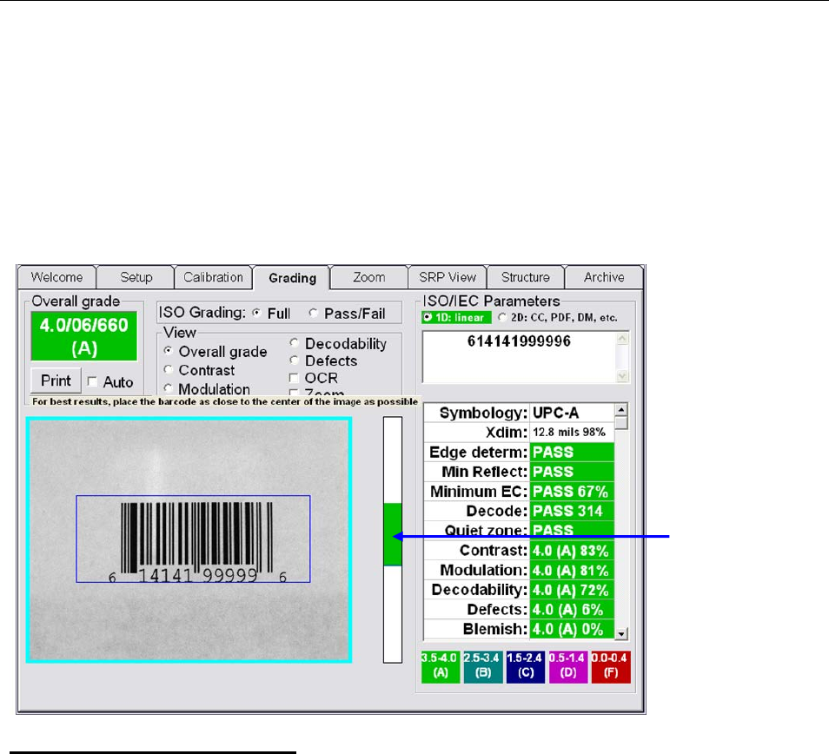Click the navy 1.5-2.4 (C) legend swatch
Image resolution: width=829 pixels, height=754 pixels.
[x=526, y=667]
